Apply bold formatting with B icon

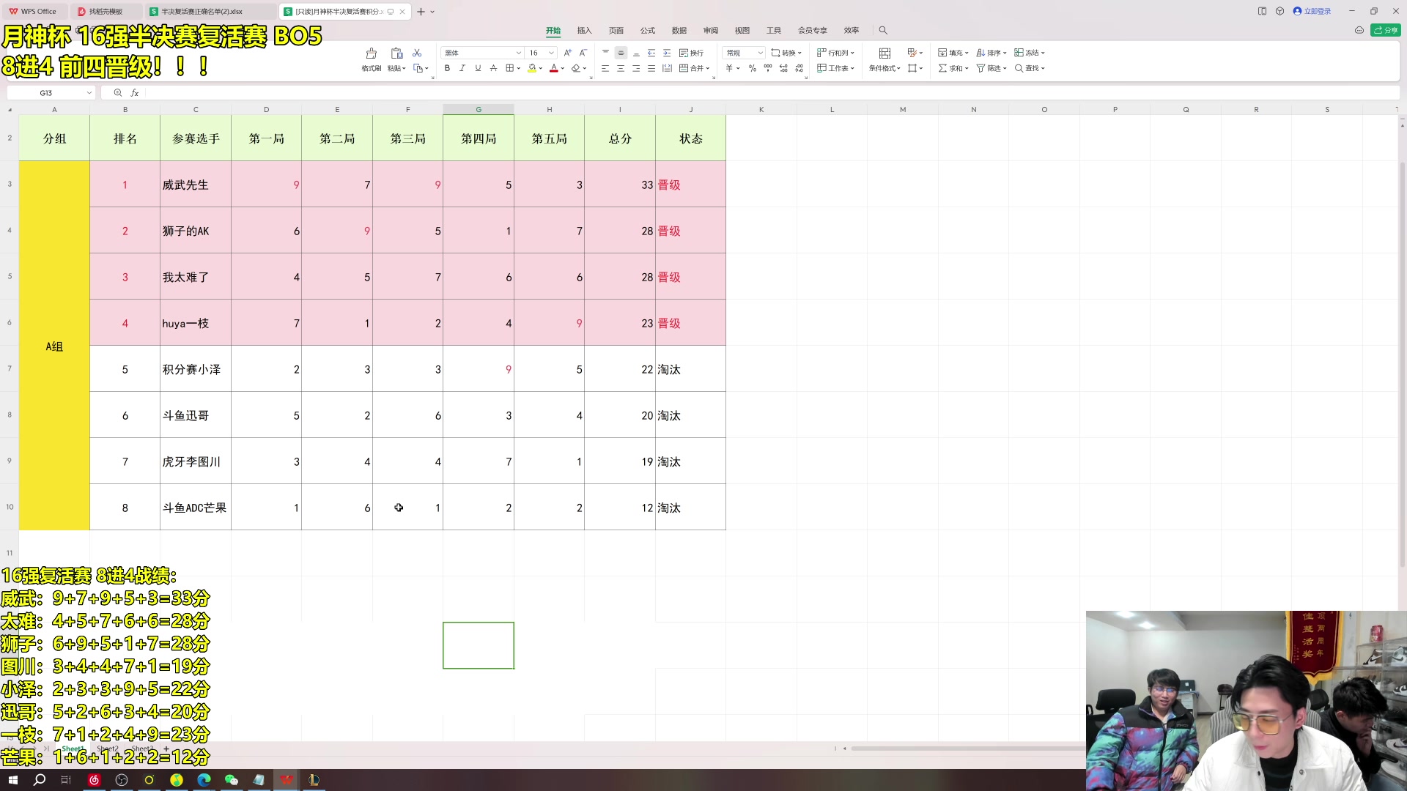click(447, 68)
